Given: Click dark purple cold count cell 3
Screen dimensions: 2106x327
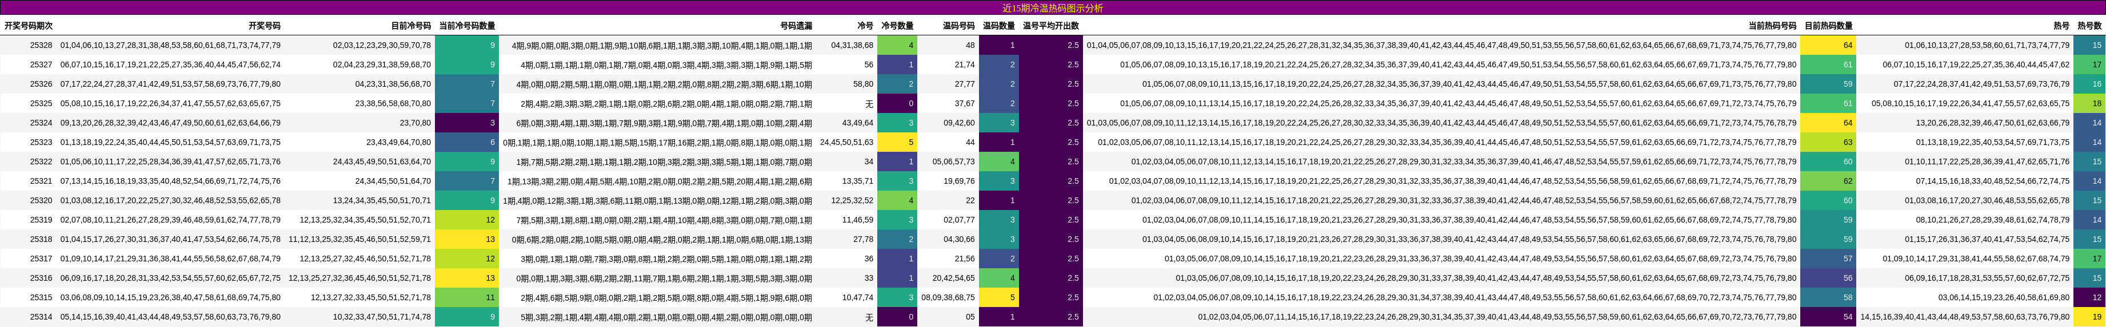Looking at the screenshot, I should point(467,123).
